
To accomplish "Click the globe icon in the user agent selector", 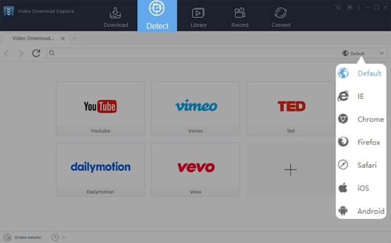I will tap(345, 53).
